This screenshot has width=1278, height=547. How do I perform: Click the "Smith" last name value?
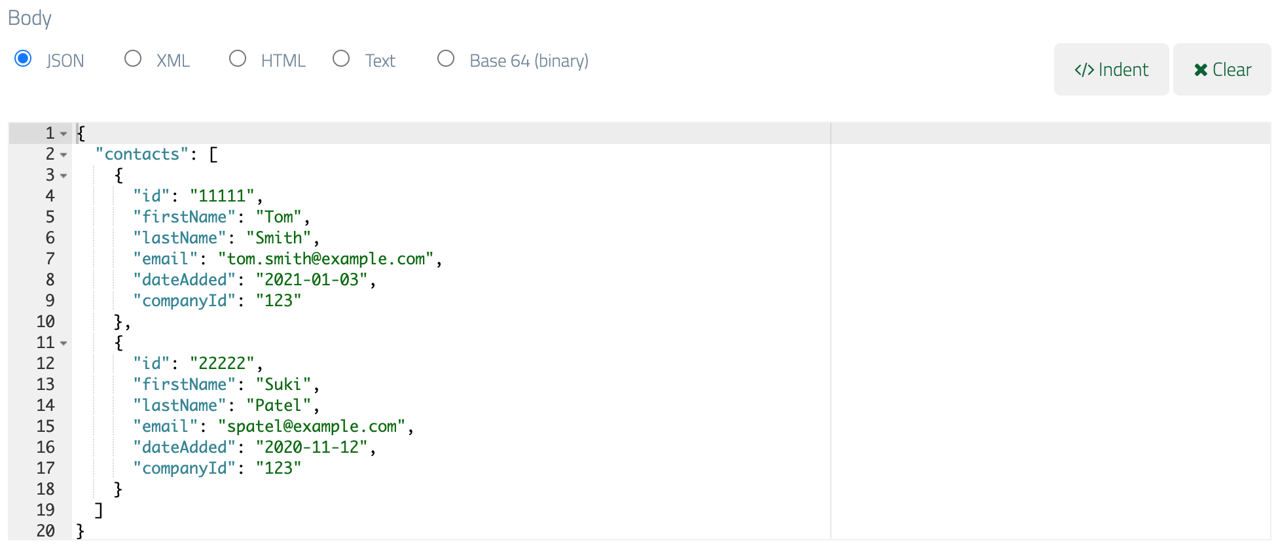(x=279, y=238)
